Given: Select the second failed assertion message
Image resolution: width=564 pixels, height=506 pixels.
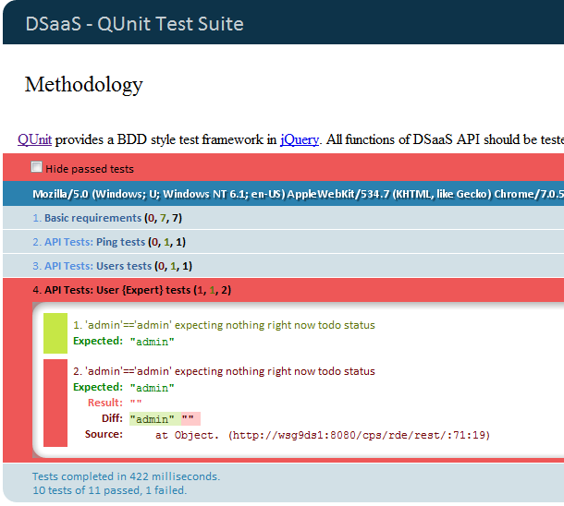Looking at the screenshot, I should [x=224, y=371].
